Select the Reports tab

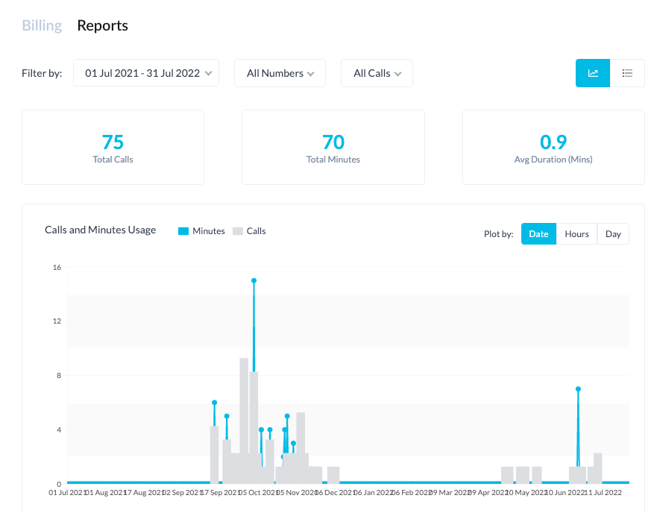pyautogui.click(x=102, y=25)
